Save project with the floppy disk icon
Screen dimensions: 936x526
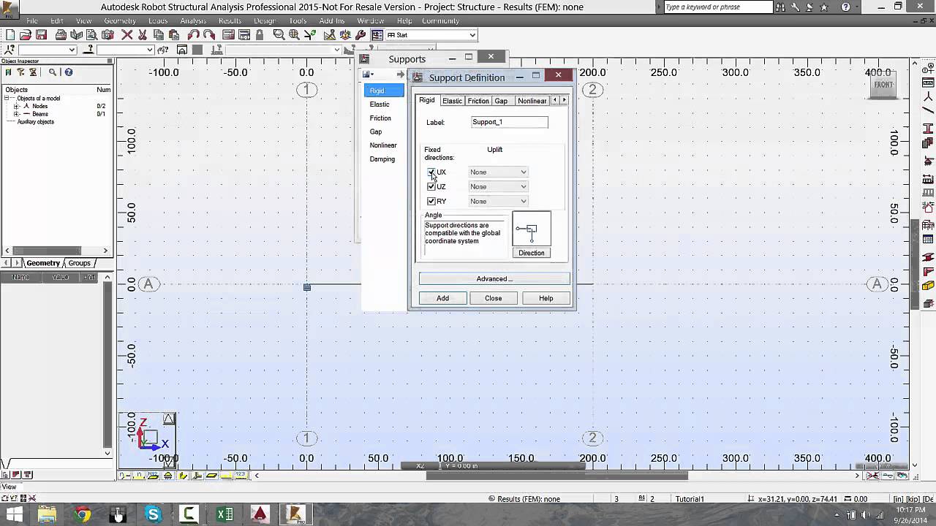tap(42, 35)
